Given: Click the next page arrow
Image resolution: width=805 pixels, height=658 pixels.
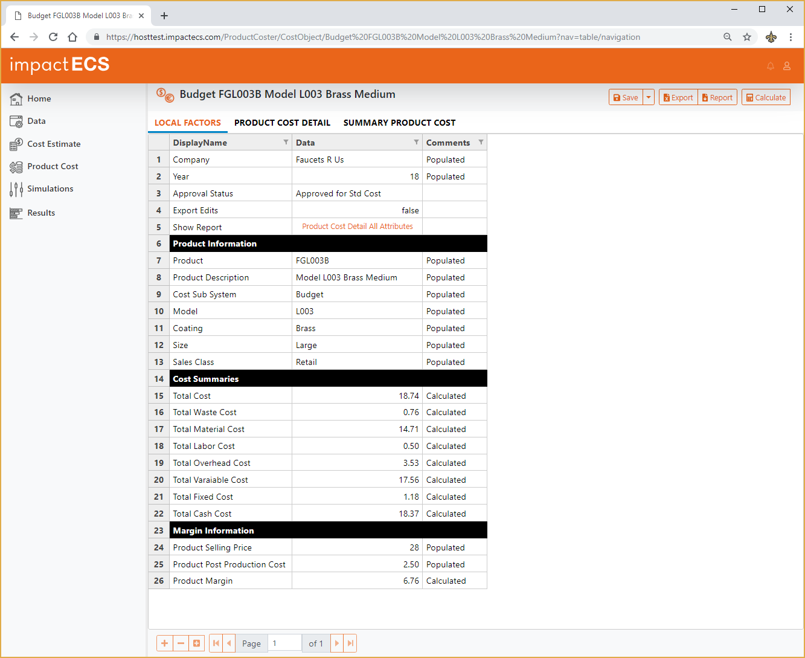Looking at the screenshot, I should click(x=337, y=643).
